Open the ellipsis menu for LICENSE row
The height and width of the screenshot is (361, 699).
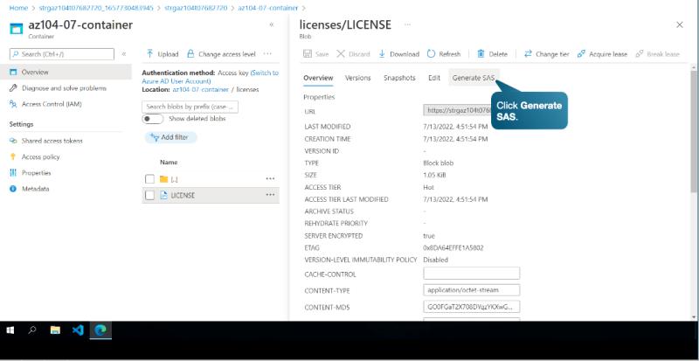click(270, 195)
